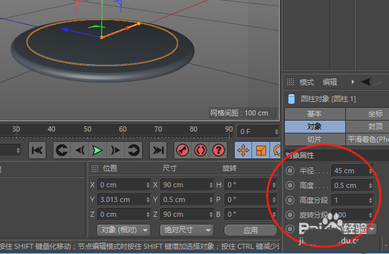Open the keyframe selection question-mark icon

(219, 150)
